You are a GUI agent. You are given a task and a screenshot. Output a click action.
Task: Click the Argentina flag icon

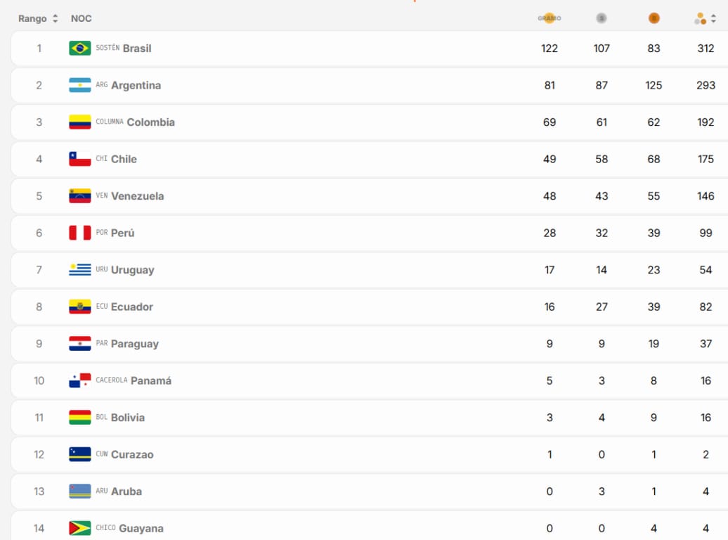(x=80, y=85)
